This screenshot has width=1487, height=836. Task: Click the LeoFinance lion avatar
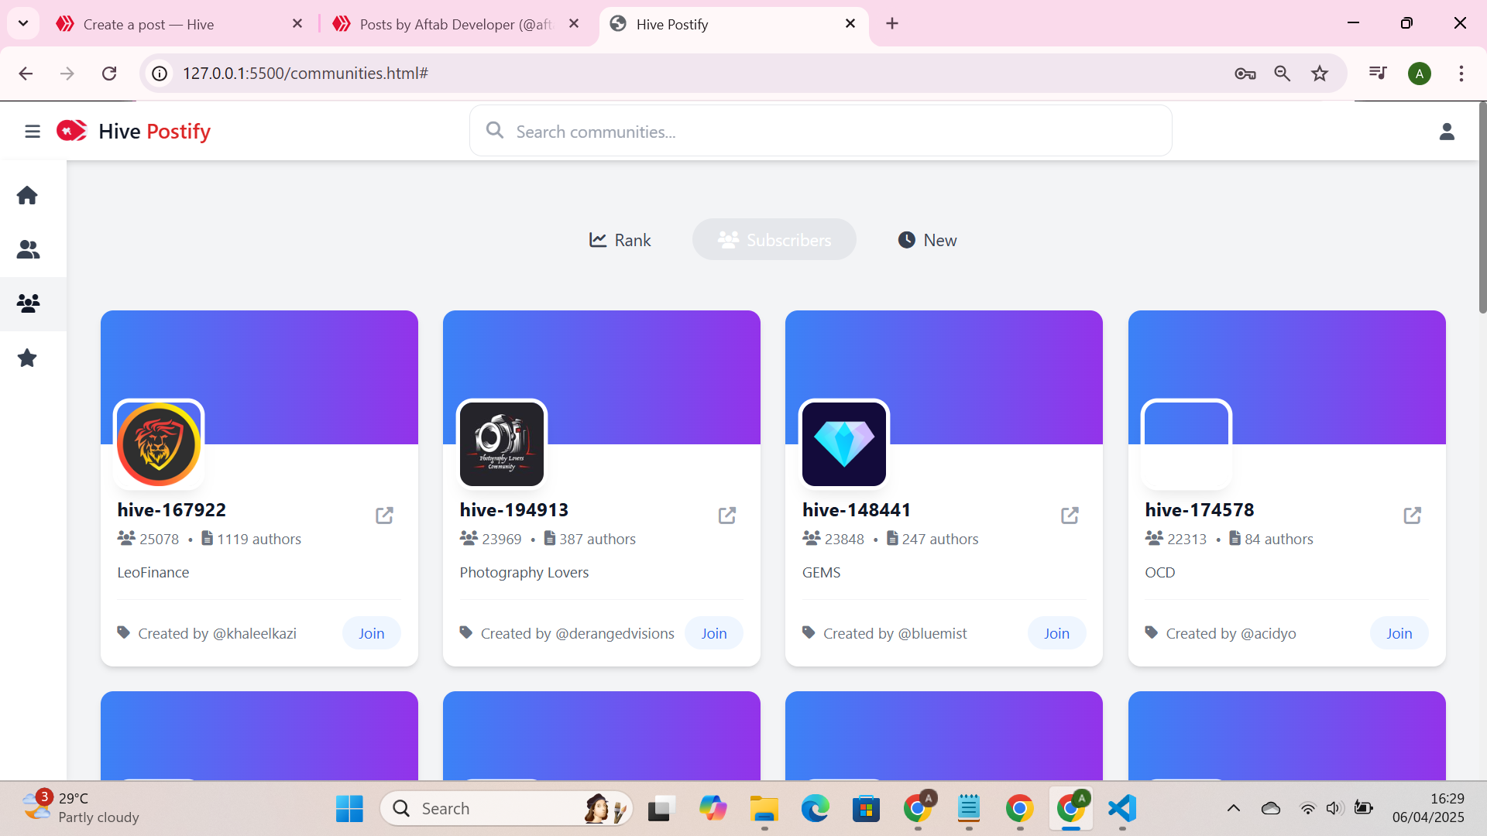[x=159, y=444]
